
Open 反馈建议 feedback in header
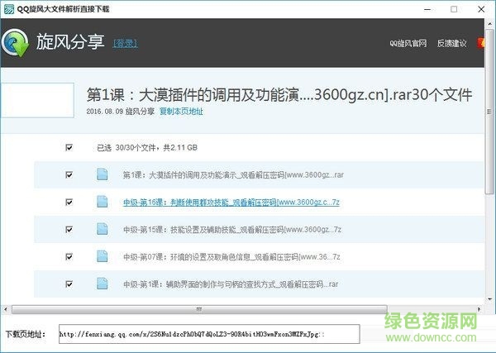pyautogui.click(x=451, y=43)
